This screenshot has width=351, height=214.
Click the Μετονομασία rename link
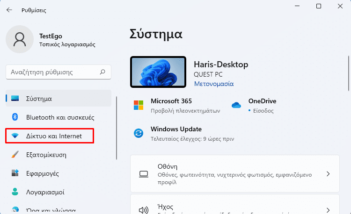(x=214, y=84)
